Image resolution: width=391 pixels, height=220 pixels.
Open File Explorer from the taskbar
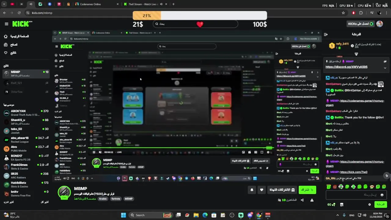pos(196,215)
